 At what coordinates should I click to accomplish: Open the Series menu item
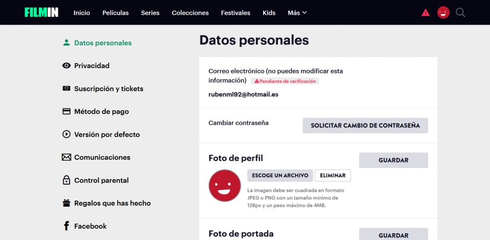[x=150, y=13]
